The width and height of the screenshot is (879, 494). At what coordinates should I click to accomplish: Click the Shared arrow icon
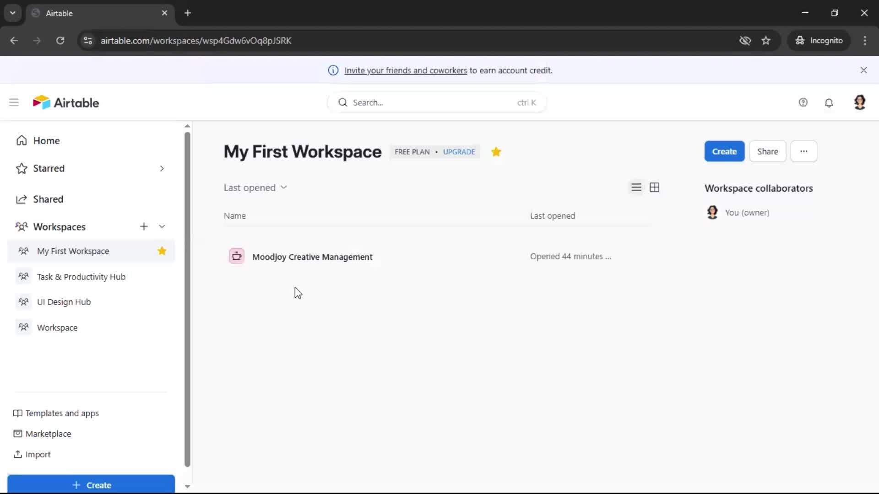22,199
